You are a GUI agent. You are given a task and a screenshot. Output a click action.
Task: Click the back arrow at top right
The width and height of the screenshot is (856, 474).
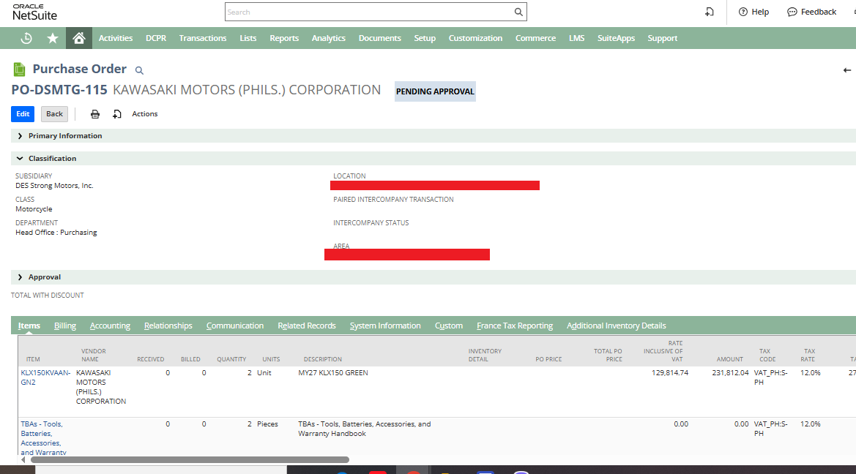(x=846, y=69)
